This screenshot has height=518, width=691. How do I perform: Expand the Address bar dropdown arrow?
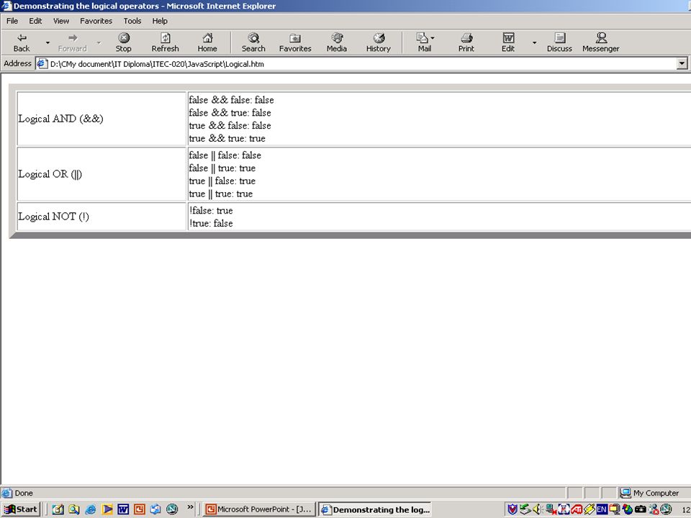(682, 64)
